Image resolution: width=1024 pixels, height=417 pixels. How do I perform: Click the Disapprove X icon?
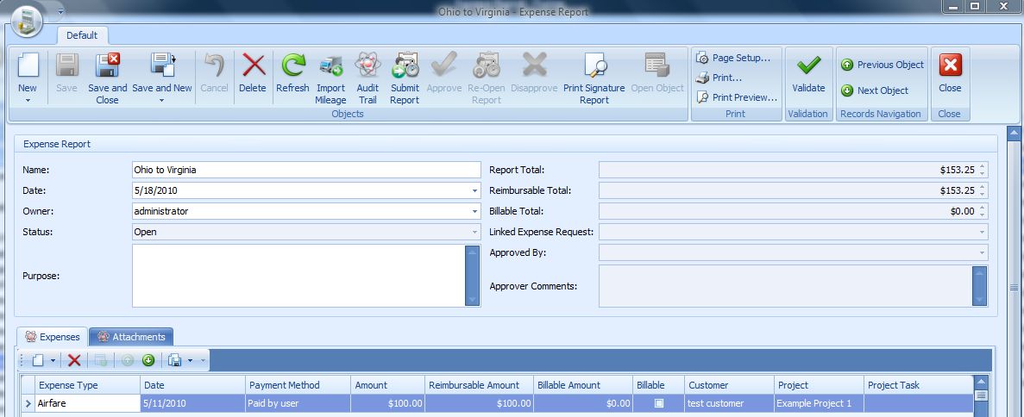coord(534,65)
